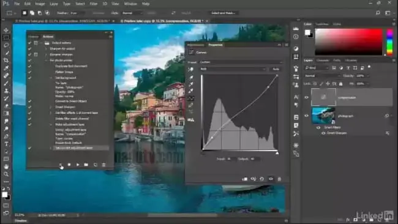398x224 pixels.
Task: Select the Eyedropper tool in the toolbox
Action: (x=6, y=68)
